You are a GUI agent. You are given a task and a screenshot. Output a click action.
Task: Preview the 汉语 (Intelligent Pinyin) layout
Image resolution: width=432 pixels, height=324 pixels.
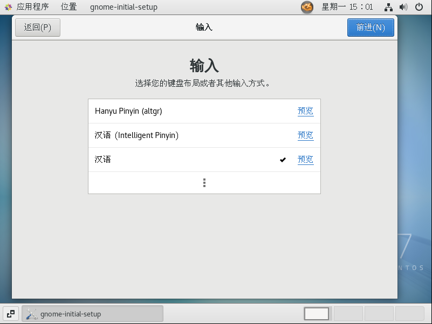306,135
